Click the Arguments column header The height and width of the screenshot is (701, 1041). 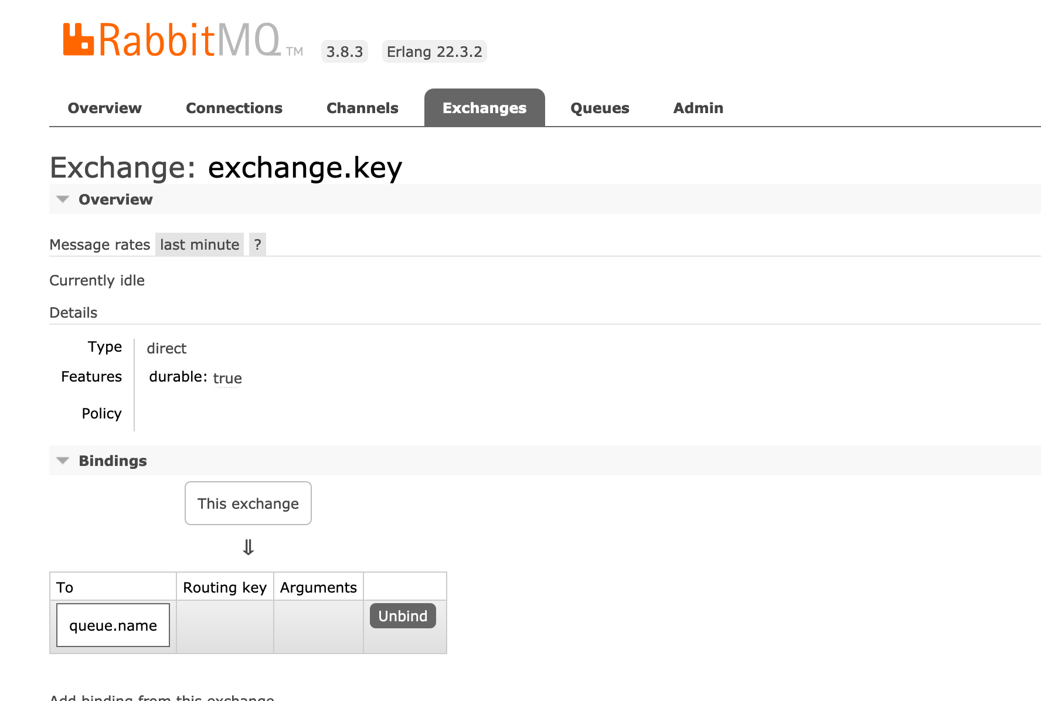[318, 587]
